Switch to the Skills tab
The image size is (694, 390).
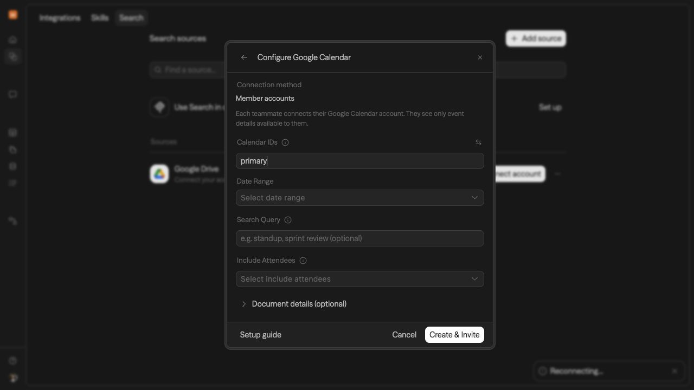pyautogui.click(x=100, y=18)
